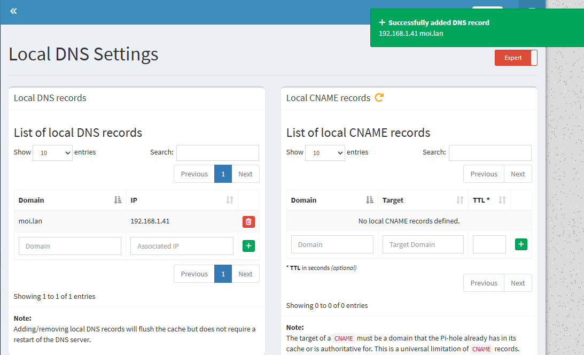
Task: Add new CNAME record with plus icon
Action: click(521, 244)
